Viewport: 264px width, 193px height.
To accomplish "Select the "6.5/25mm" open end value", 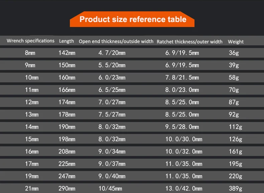I will (x=112, y=90).
